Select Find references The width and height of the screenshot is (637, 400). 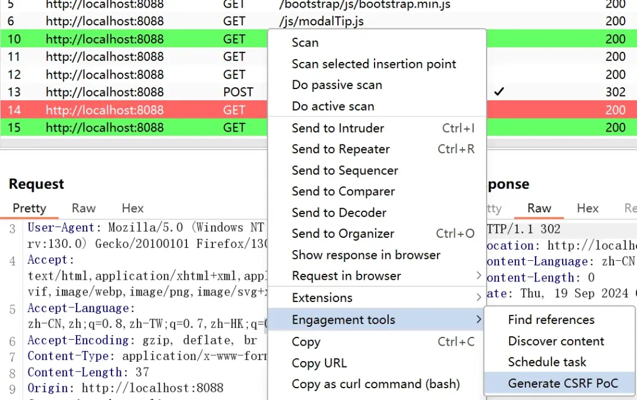[551, 320]
